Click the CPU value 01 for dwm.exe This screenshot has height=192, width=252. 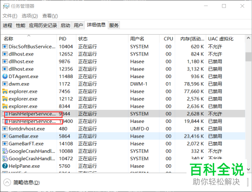[x=168, y=84]
